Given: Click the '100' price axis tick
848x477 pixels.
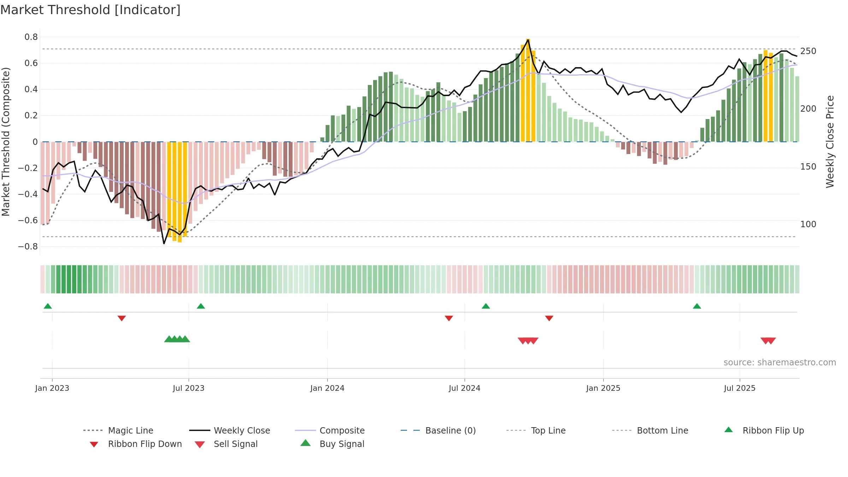Looking at the screenshot, I should (808, 224).
